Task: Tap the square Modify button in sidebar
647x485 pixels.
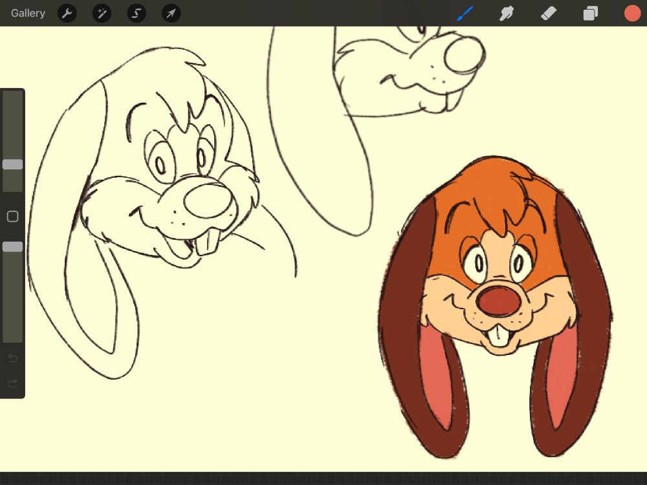Action: 13,217
